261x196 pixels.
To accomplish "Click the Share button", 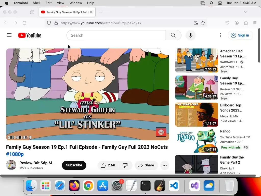I will coord(146,165).
